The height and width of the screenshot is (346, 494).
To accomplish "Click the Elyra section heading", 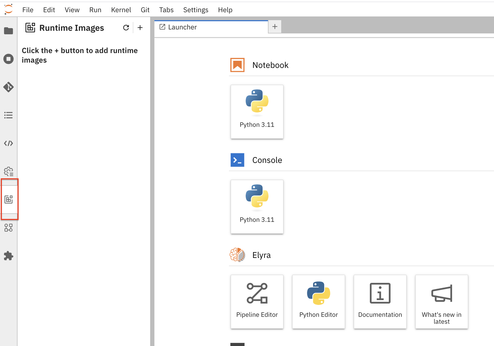I will pos(261,255).
